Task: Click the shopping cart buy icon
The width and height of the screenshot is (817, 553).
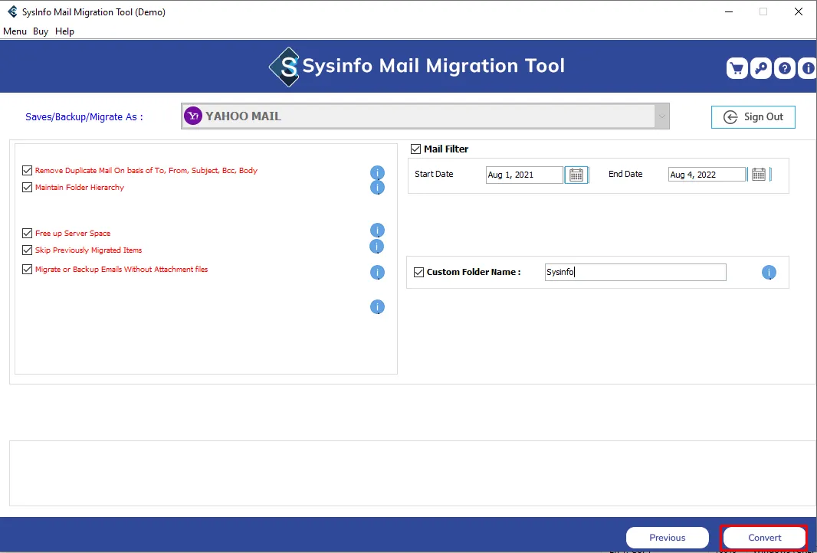Action: click(x=737, y=69)
